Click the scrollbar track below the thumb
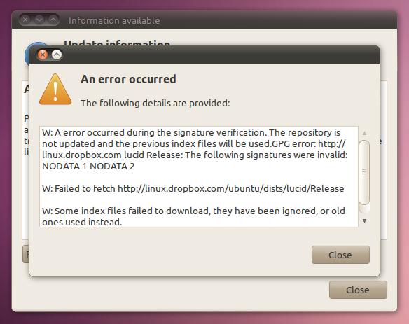This screenshot has height=324, width=409. coord(364,209)
